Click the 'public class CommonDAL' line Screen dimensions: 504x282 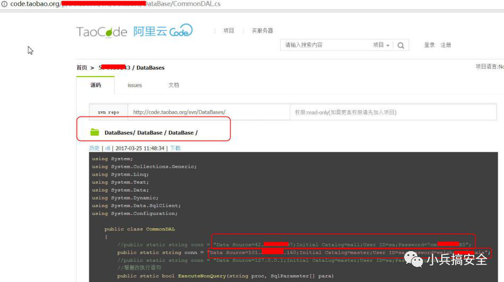(x=139, y=229)
